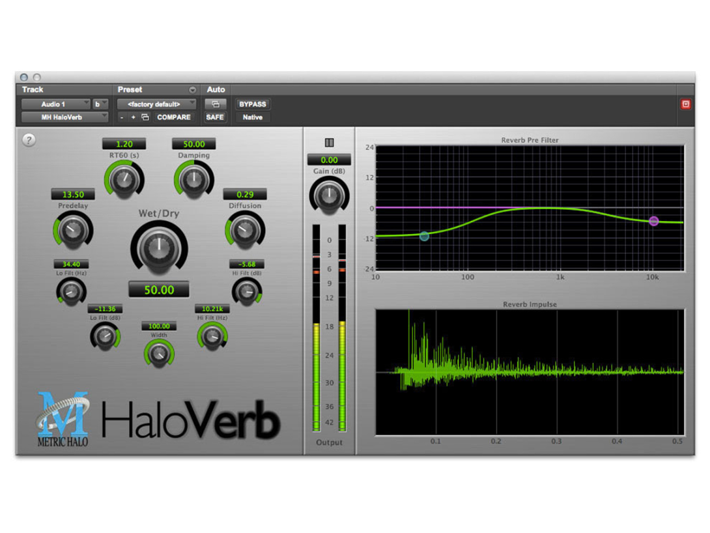Click the magenta high filter node on graph
Screen dimensions: 710x533
[x=654, y=221]
